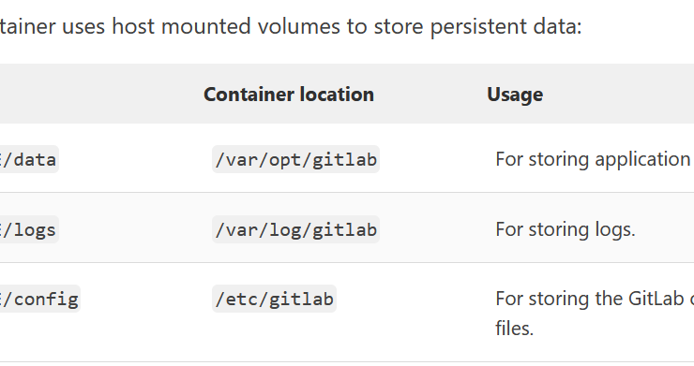Image resolution: width=694 pixels, height=366 pixels.
Task: Click 'persistent data:' in the intro sentence
Action: [505, 26]
